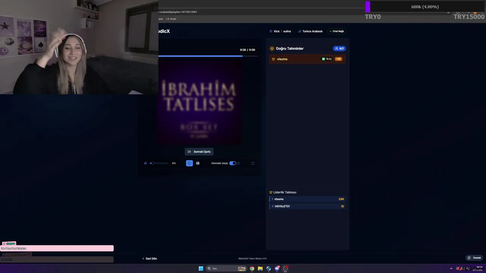Open the info icon beside Otomatik Geçiş
486x273 pixels.
tap(238, 163)
